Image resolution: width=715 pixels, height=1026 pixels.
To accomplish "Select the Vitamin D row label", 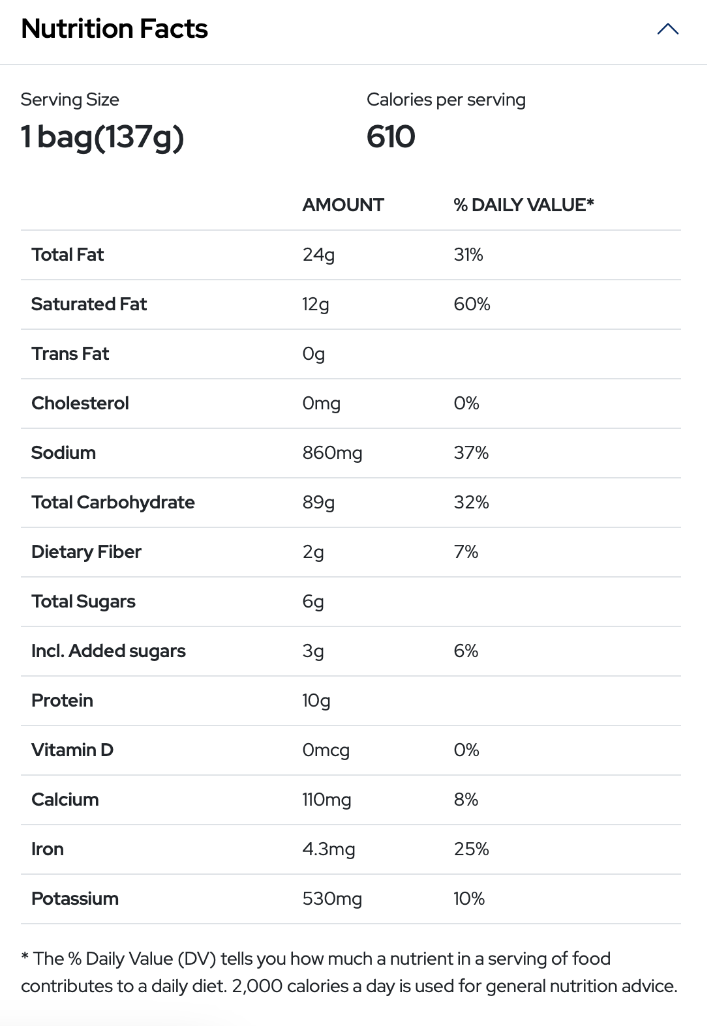I will pyautogui.click(x=72, y=750).
